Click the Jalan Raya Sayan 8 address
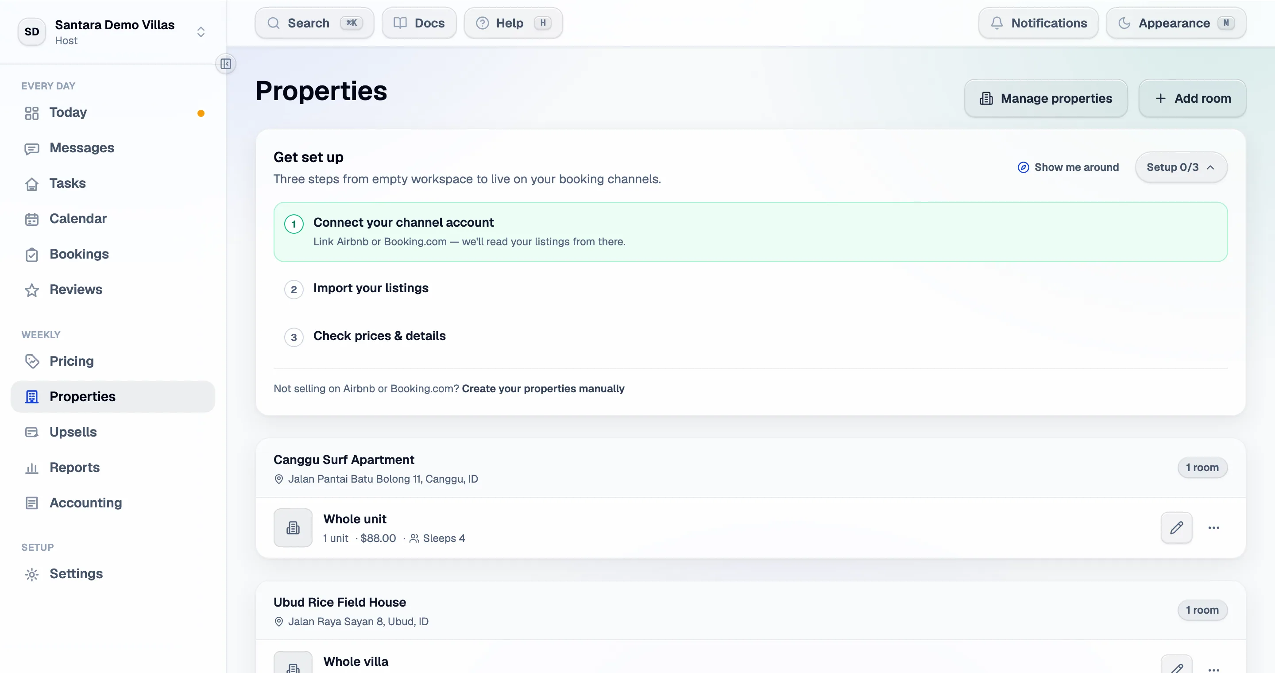The height and width of the screenshot is (673, 1275). pos(358,622)
